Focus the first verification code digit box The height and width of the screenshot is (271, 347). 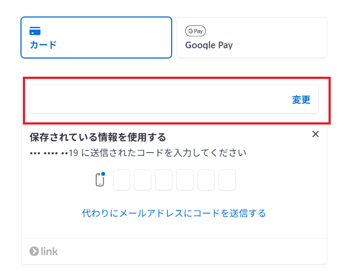(x=121, y=180)
